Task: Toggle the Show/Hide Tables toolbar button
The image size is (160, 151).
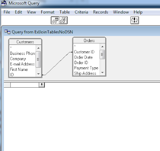Action: tap(55, 20)
